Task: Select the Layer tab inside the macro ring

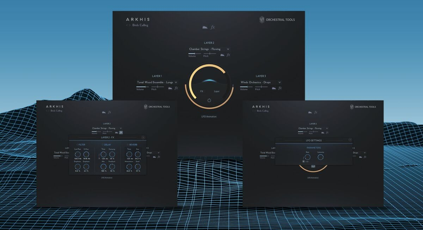Action: (216, 91)
